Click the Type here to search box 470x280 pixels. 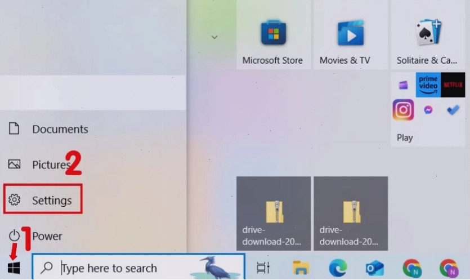[x=138, y=267]
